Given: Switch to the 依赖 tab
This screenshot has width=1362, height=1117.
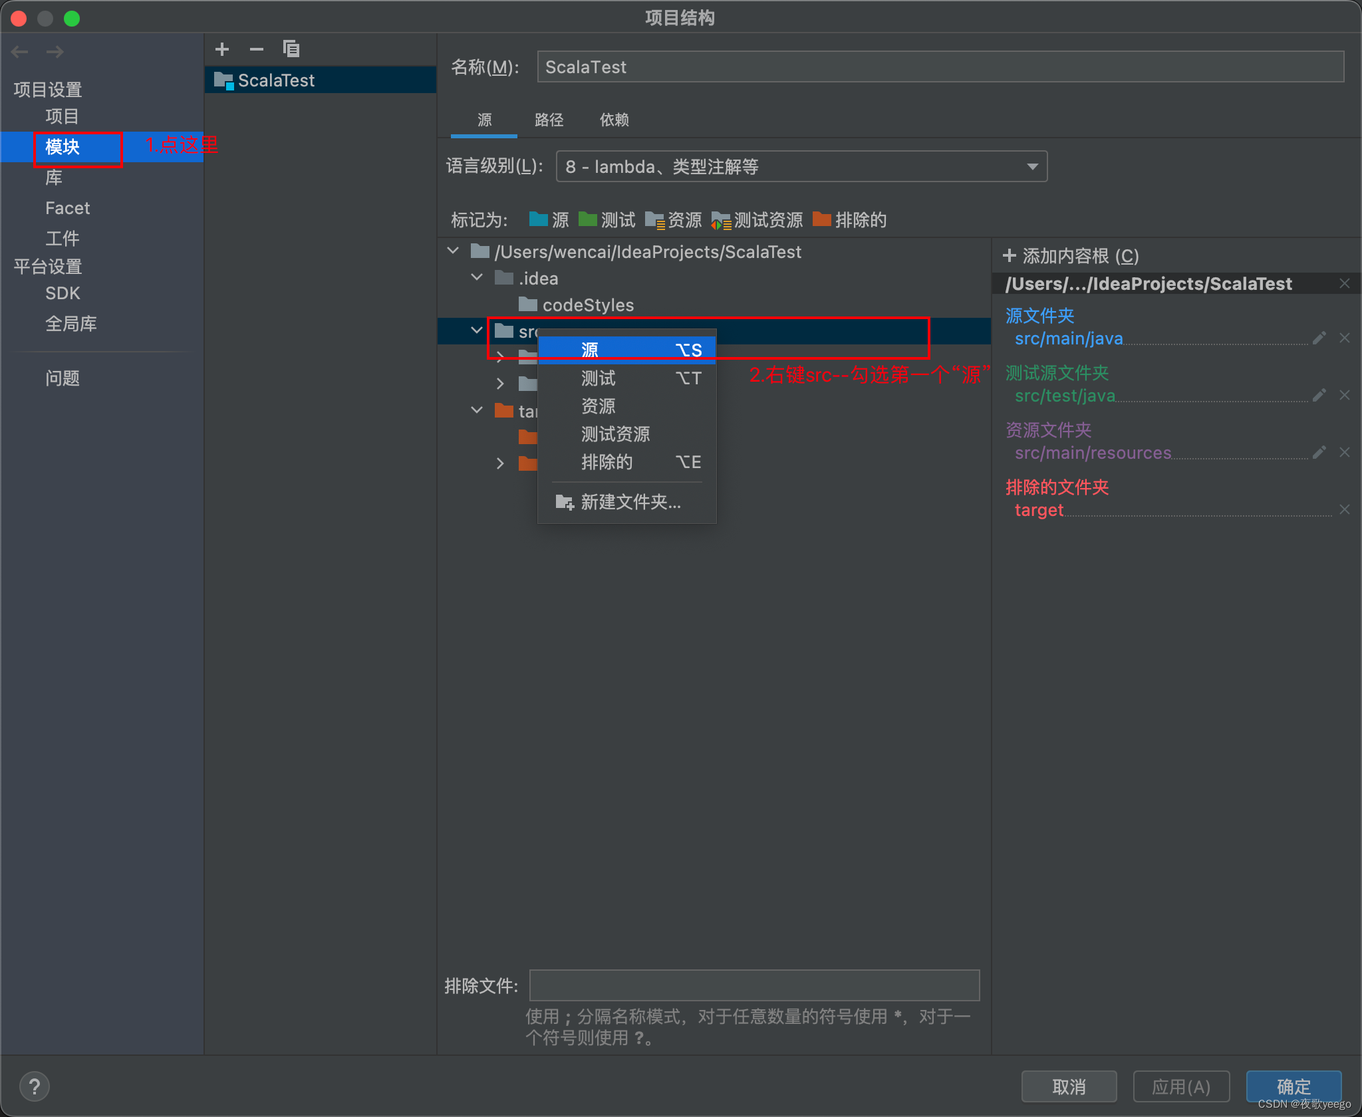Looking at the screenshot, I should (614, 120).
